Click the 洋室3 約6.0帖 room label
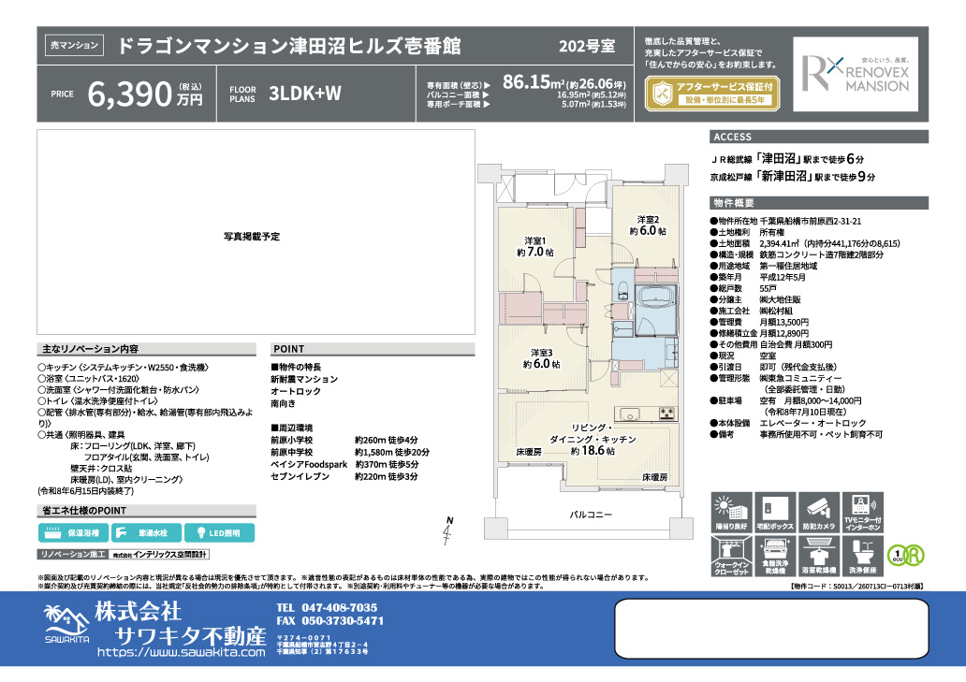Screen dimensions: 966x682 click(542, 358)
